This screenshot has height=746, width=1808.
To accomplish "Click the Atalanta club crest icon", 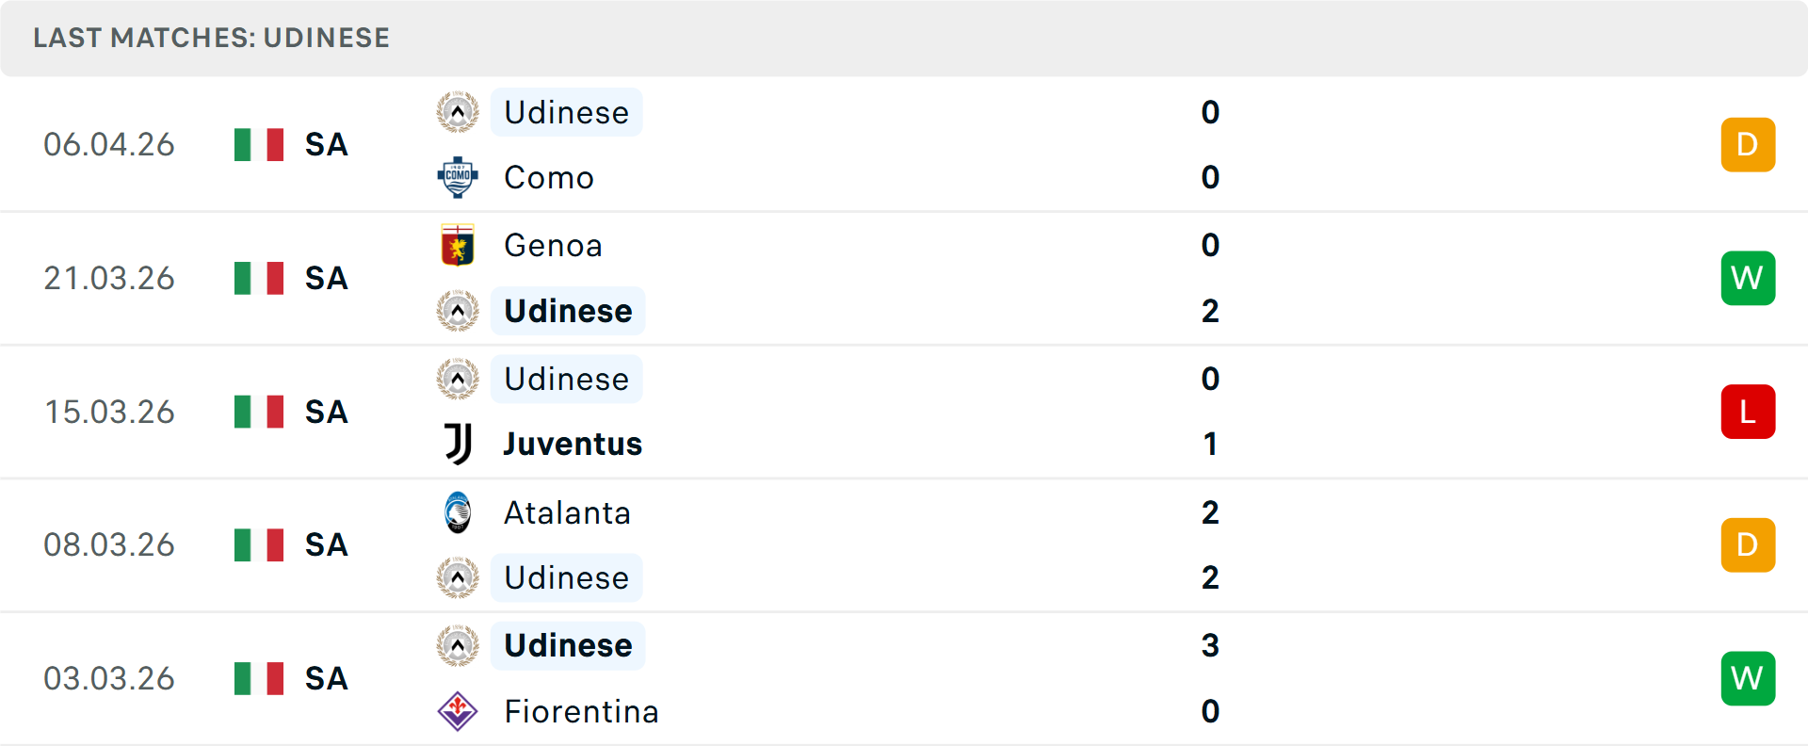I will click(x=458, y=512).
